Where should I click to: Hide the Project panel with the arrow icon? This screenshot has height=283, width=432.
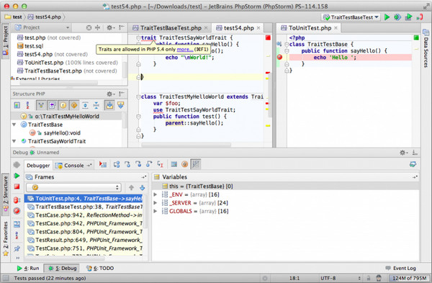click(x=122, y=27)
